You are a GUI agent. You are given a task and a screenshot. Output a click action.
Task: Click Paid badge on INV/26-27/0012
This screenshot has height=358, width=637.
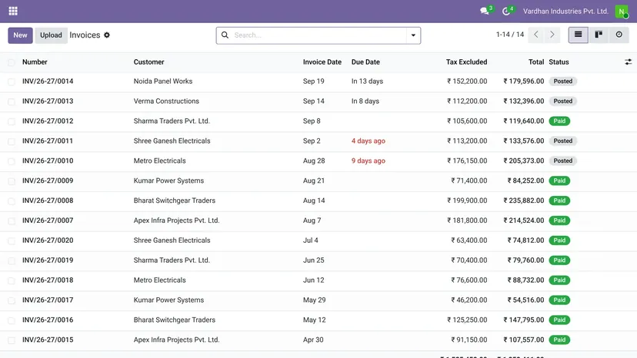(559, 121)
